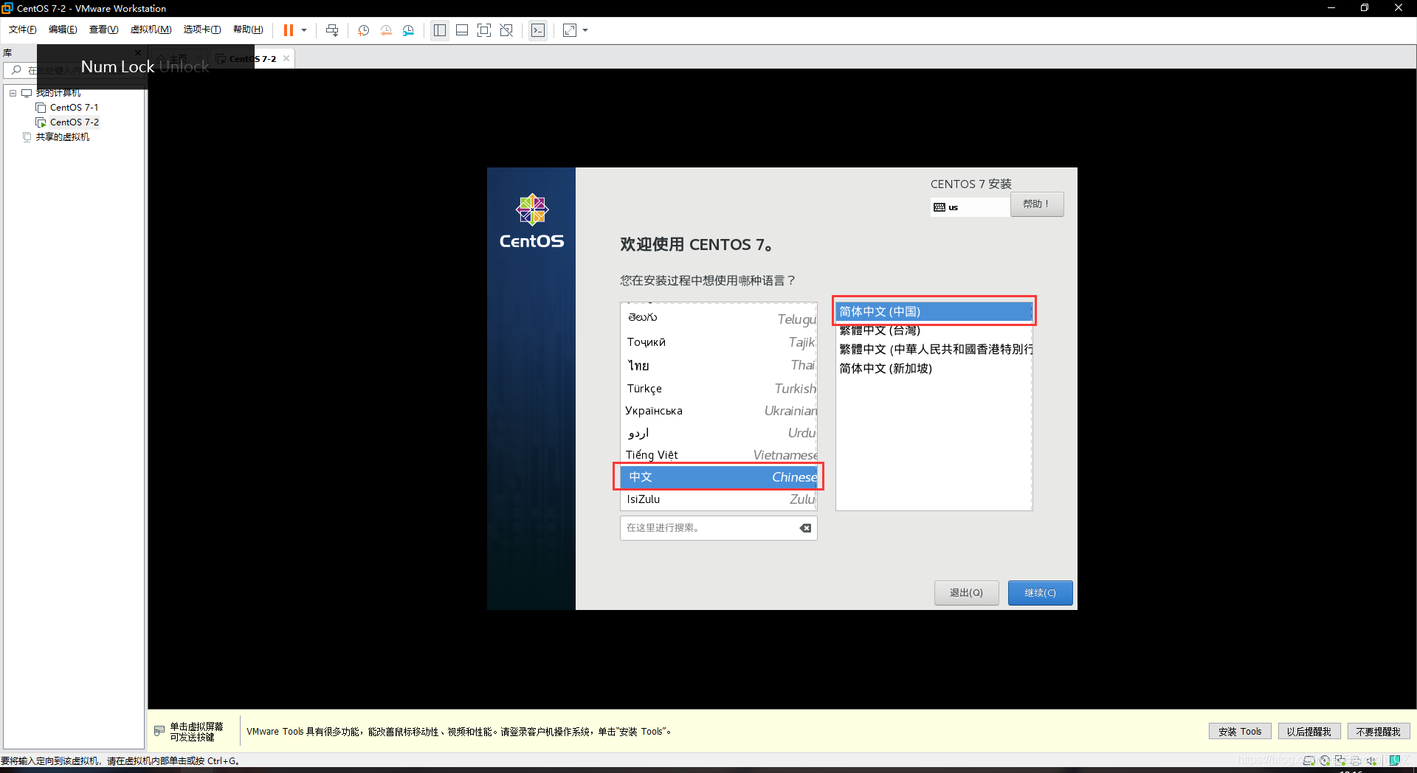The image size is (1417, 773).
Task: Click the orange Suspend (pause) toolbar icon
Action: pyautogui.click(x=289, y=30)
